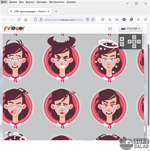150x151 pixels.
Task: Click the angry horned-hair girl avatar
Action: (62, 59)
